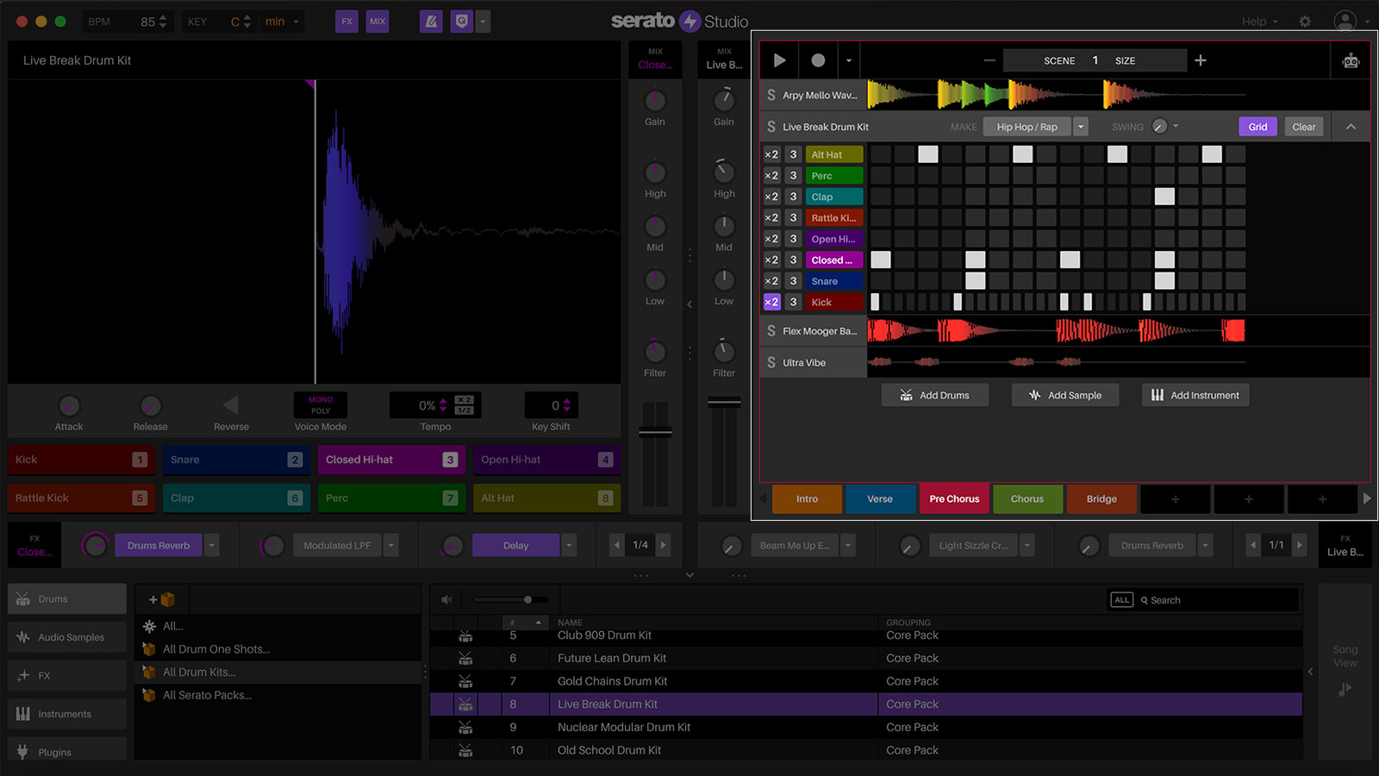Image resolution: width=1379 pixels, height=776 pixels.
Task: Select Gold Chains Drum Kit row
Action: [866, 681]
